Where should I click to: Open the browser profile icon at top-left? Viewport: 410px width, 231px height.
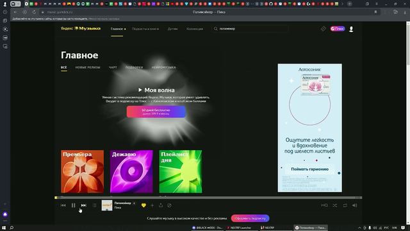coord(5,4)
